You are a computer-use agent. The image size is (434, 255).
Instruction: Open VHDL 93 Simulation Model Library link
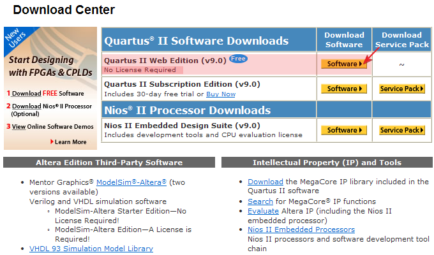pos(91,249)
